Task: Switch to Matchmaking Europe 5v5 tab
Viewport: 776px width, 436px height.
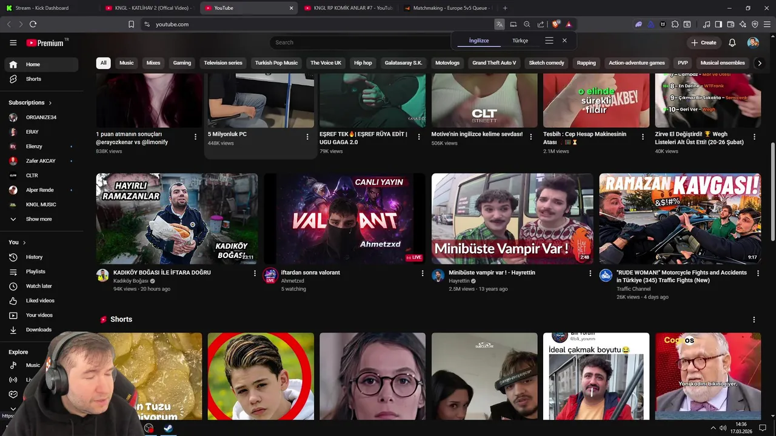Action: click(x=447, y=8)
